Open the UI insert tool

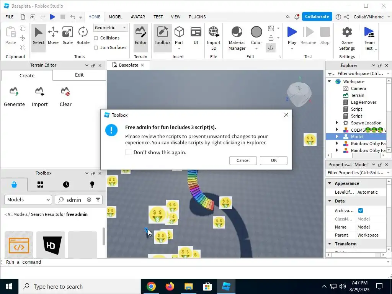coord(196,36)
